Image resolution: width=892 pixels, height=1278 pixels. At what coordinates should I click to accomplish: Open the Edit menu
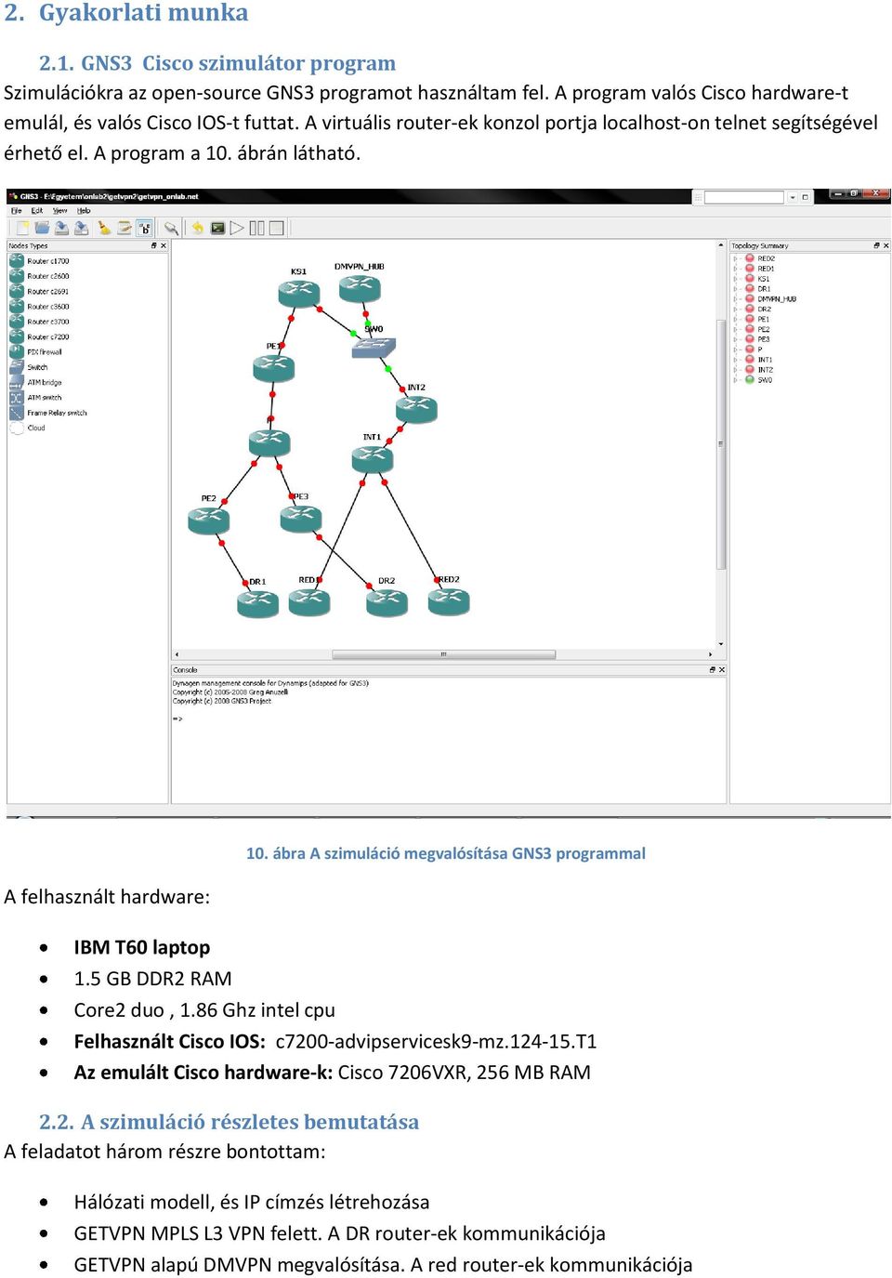[x=37, y=211]
